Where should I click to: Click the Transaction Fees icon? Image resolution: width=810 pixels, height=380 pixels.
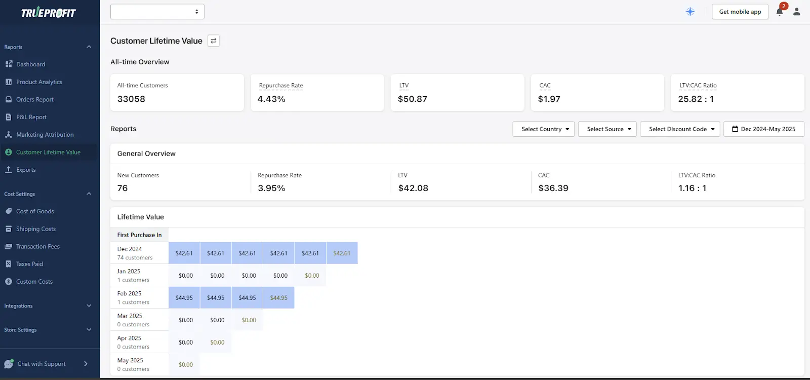tap(9, 246)
